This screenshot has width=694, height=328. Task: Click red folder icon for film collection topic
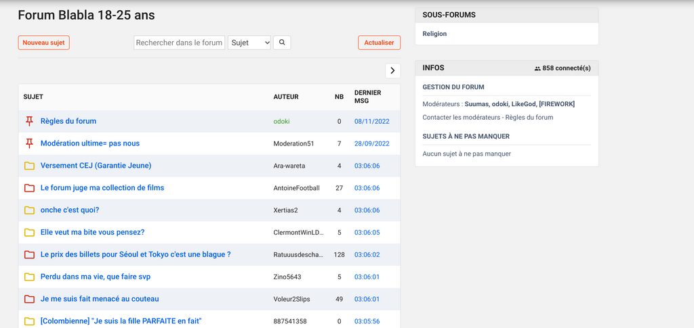(x=29, y=188)
